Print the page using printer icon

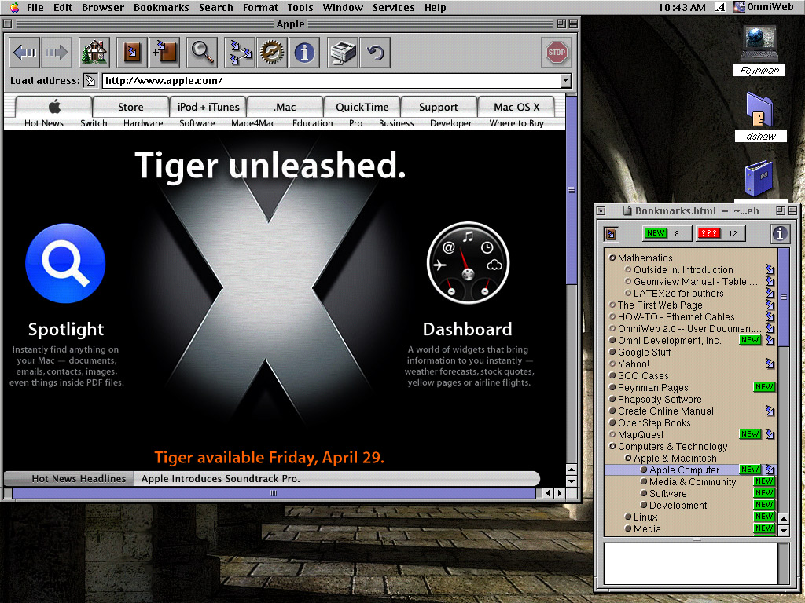343,53
